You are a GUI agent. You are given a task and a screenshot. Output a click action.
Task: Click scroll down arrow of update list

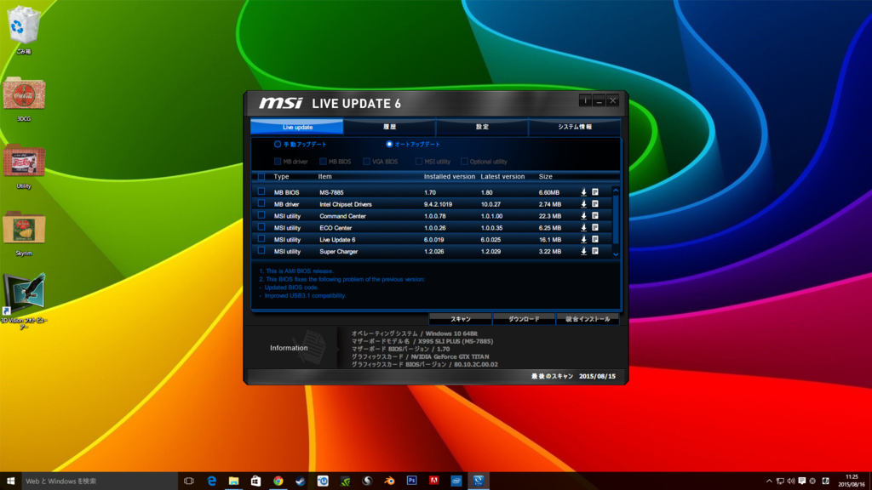click(x=616, y=254)
